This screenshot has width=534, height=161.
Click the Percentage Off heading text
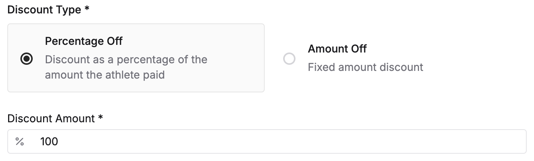83,41
